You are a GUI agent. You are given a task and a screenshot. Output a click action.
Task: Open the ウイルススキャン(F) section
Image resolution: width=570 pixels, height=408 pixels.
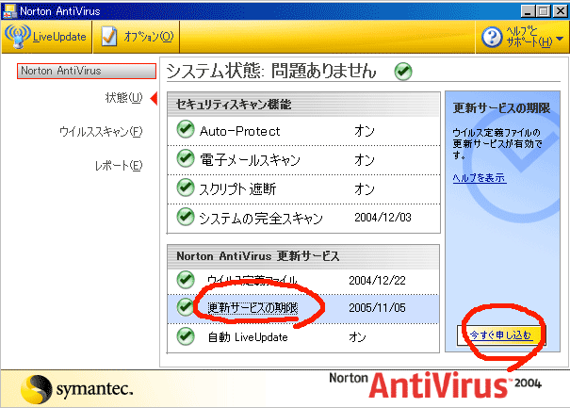[101, 131]
